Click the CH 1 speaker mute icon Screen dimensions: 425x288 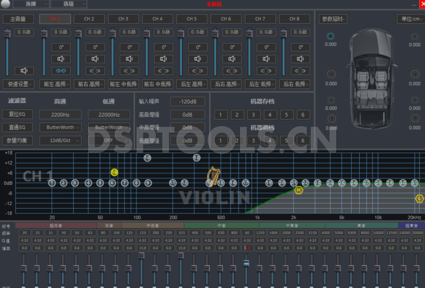click(61, 59)
